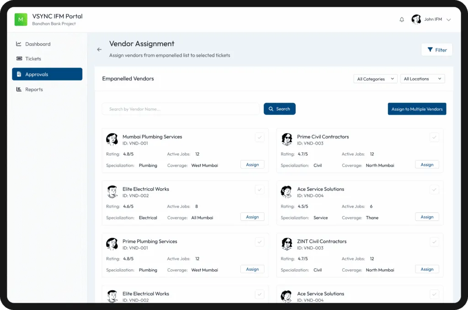Click Elite Electrical Works vendor avatar
The height and width of the screenshot is (310, 468).
[112, 192]
